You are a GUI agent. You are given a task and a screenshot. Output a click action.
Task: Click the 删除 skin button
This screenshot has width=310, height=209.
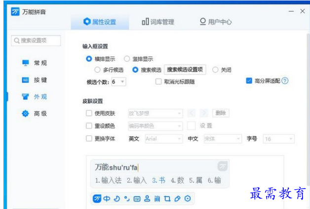[221, 113]
